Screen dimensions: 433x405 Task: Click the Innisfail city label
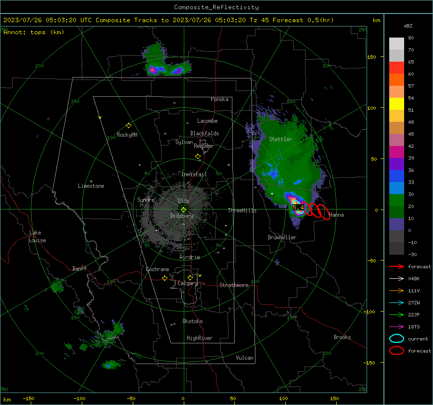(194, 174)
